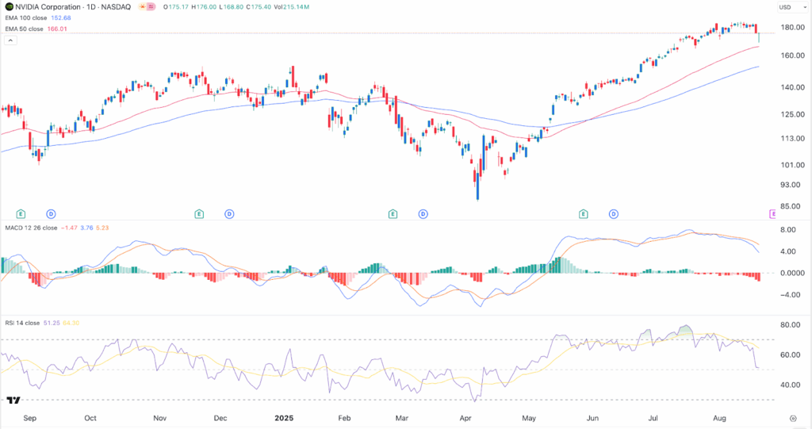812x429 pixels.
Task: Select the EMA 100 close indicator legend
Action: tap(26, 17)
